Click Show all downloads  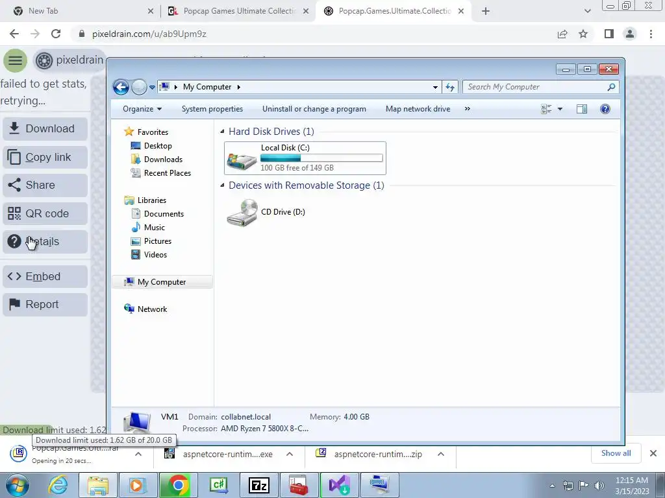point(616,453)
